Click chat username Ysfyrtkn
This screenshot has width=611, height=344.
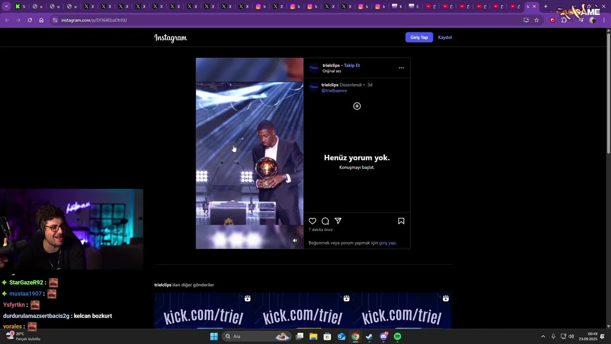pos(14,305)
